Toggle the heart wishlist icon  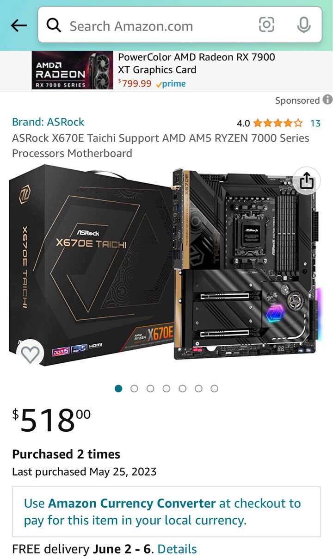31,354
